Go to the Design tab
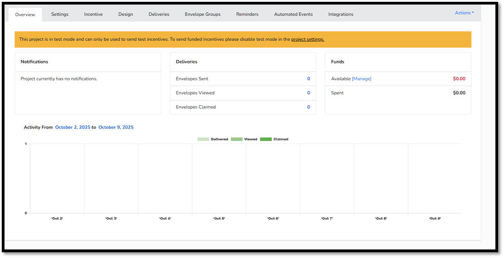The image size is (504, 258). point(126,14)
